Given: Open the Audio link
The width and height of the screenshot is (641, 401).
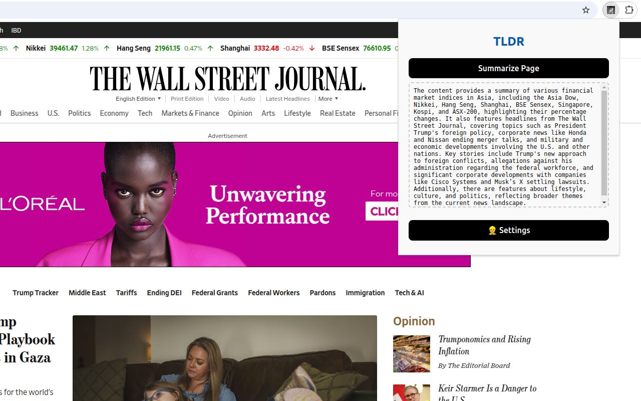Looking at the screenshot, I should (247, 99).
